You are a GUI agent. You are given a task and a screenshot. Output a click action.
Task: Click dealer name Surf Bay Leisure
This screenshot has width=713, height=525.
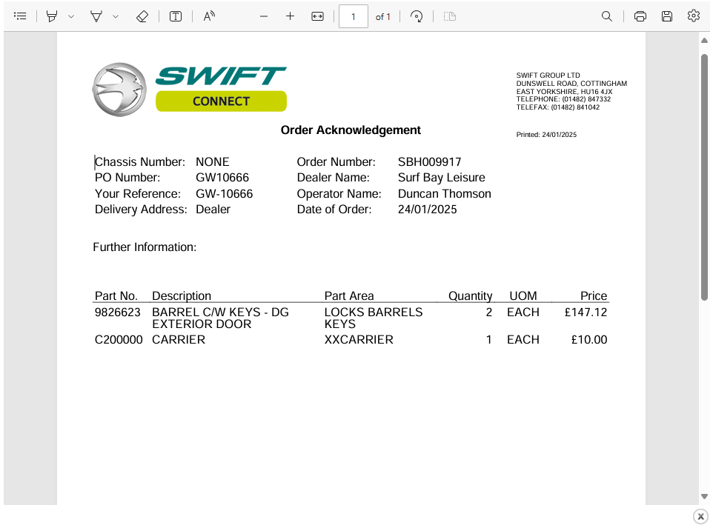click(442, 178)
